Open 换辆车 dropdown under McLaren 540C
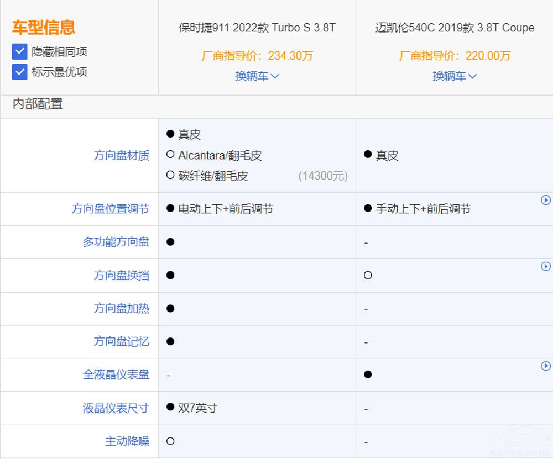This screenshot has height=459, width=553. click(455, 76)
